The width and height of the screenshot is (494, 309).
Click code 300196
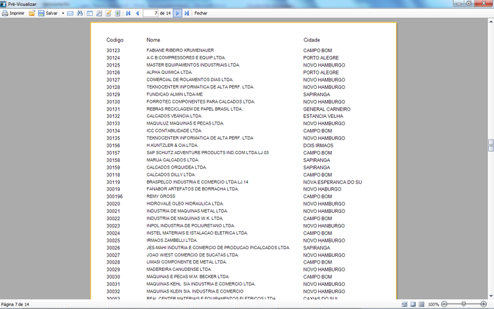pos(115,196)
